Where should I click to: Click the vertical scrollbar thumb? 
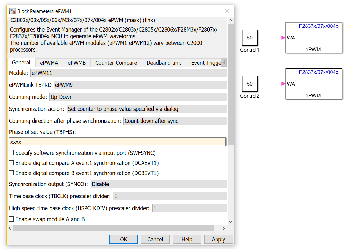(230, 84)
